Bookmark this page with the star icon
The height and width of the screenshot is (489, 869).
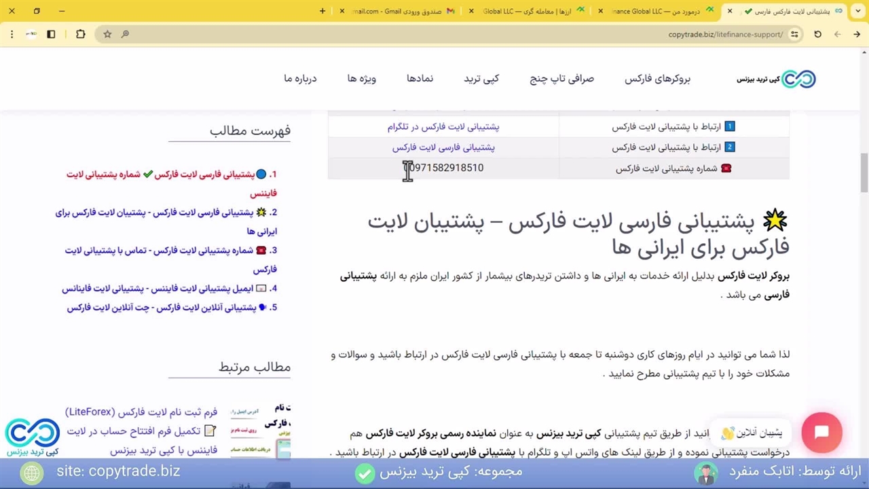click(107, 34)
